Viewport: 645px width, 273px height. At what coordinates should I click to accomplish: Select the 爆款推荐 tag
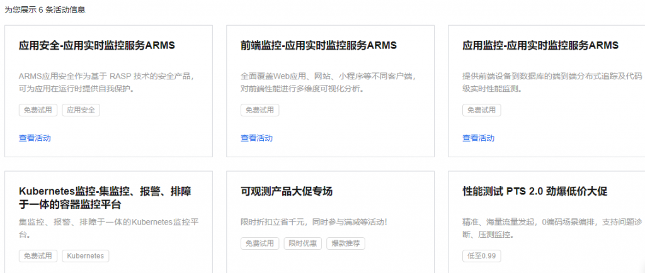[x=346, y=243]
